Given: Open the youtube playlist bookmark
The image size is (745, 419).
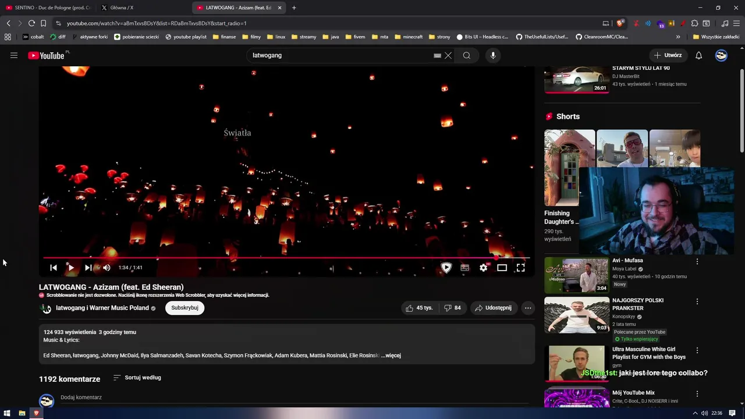Looking at the screenshot, I should pyautogui.click(x=186, y=37).
